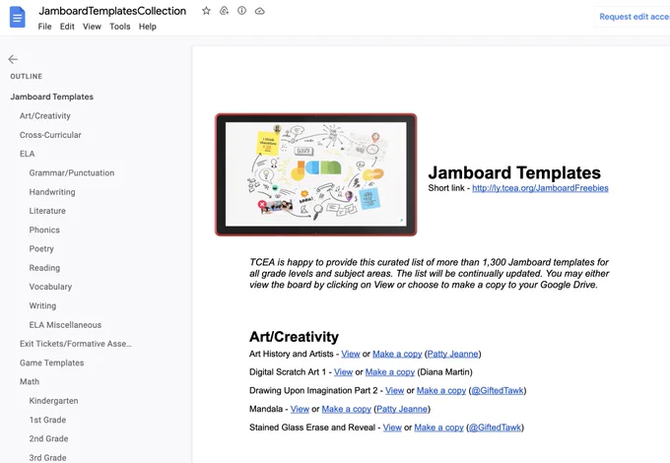The height and width of the screenshot is (463, 670).
Task: Open the View menu
Action: click(x=92, y=27)
